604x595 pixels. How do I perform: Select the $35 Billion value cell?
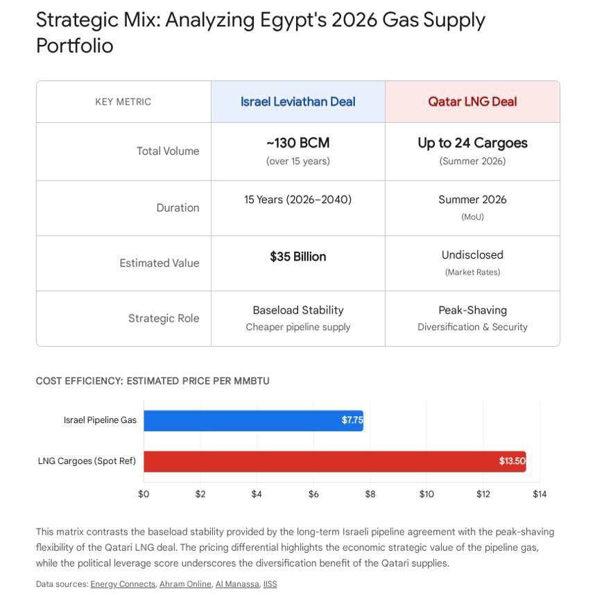(297, 257)
